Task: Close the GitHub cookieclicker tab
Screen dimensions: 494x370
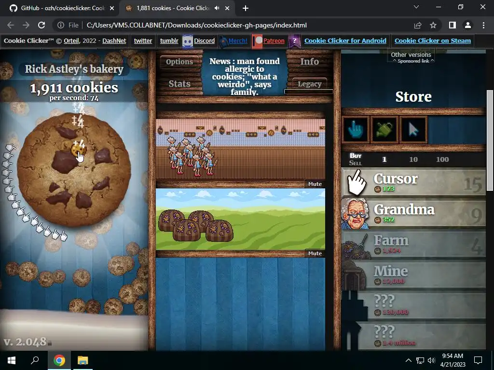Action: point(111,9)
